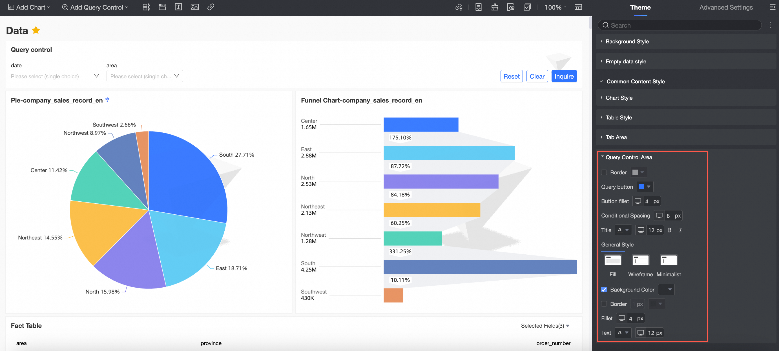The width and height of the screenshot is (779, 351).
Task: Uncheck the Background Color checkbox
Action: (x=604, y=289)
